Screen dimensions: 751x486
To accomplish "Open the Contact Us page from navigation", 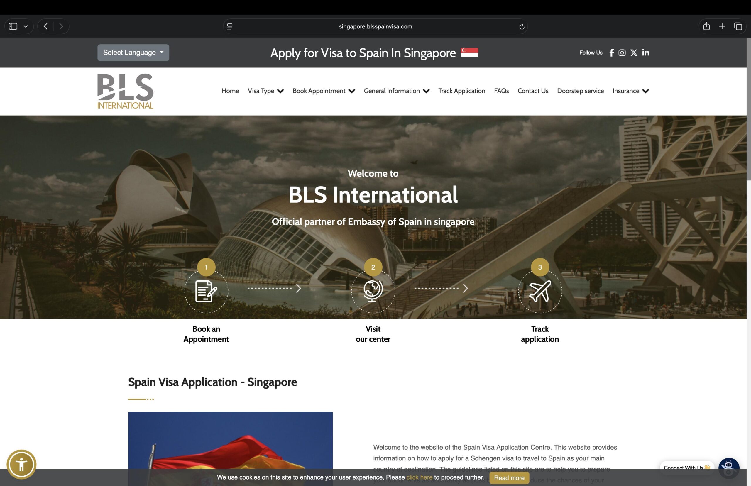I will [x=533, y=91].
